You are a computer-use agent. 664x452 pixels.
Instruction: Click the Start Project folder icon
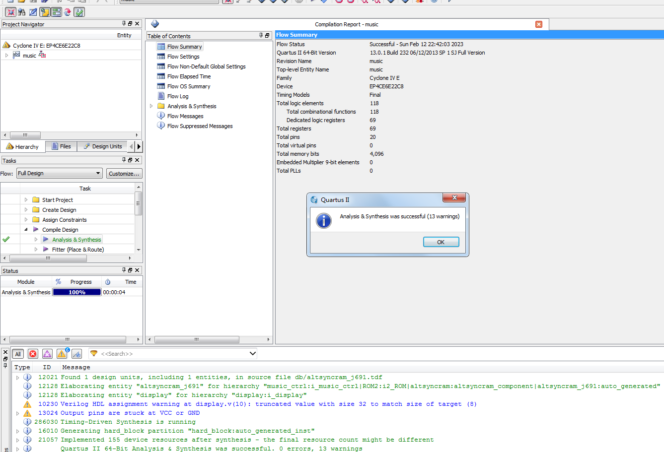(36, 200)
